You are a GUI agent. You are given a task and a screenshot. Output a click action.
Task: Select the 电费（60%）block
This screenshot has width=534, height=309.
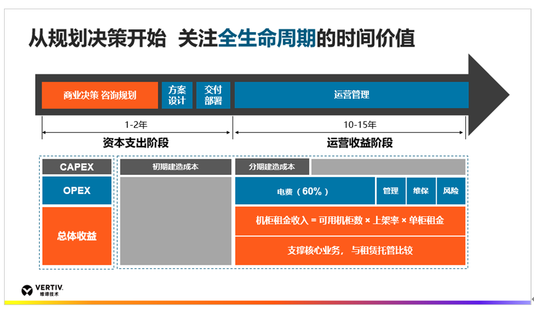pyautogui.click(x=305, y=190)
